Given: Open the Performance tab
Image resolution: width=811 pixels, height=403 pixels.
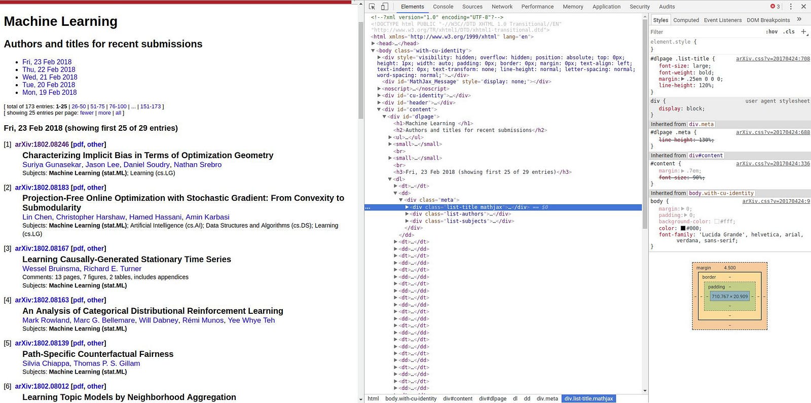Looking at the screenshot, I should coord(537,7).
